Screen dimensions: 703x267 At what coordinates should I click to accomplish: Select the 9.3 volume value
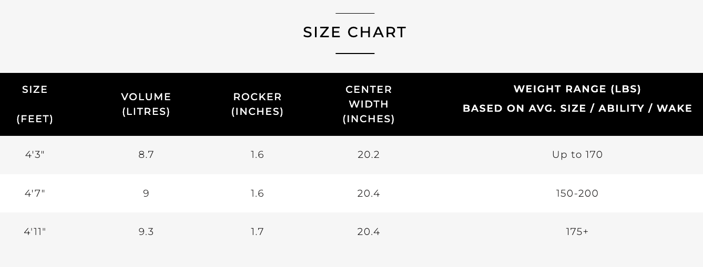pyautogui.click(x=146, y=232)
